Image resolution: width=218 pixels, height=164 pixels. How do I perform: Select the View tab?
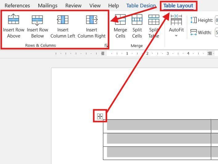pos(95,6)
